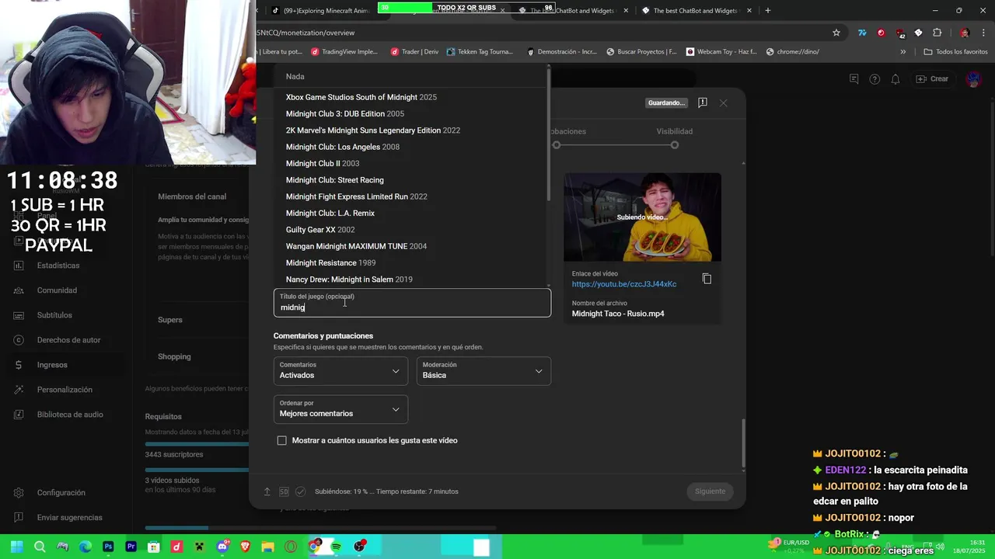This screenshot has height=559, width=995.
Task: Expand the Moderación Básica dropdown
Action: point(484,371)
